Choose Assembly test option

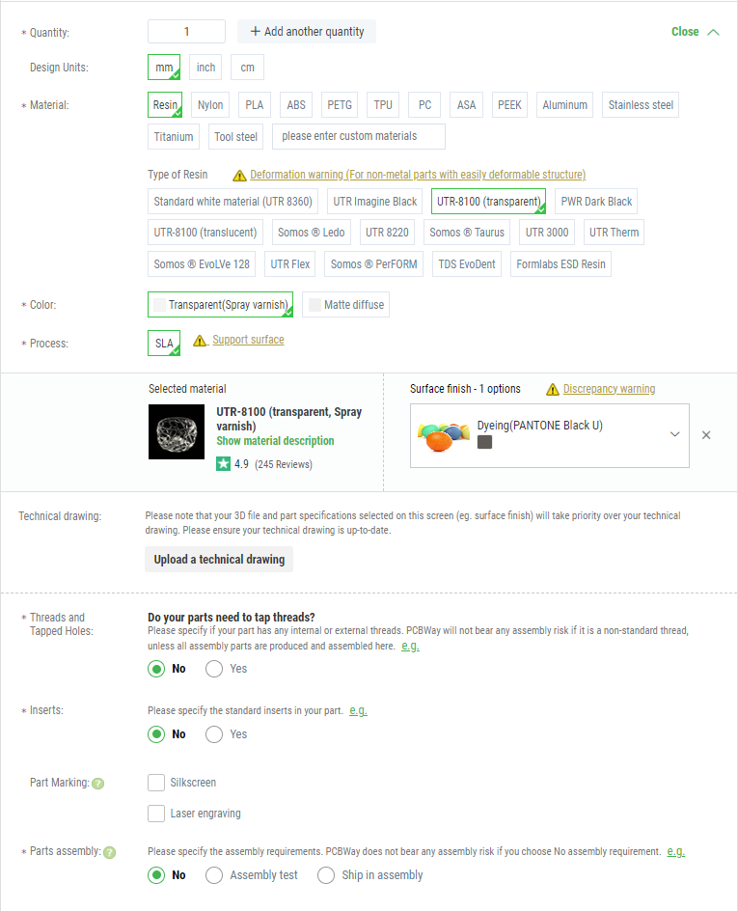coord(213,875)
